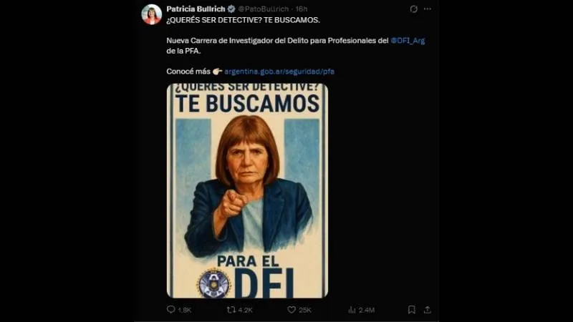Click the Patricia Bullrich display name
Screen dimensions: 573x322
pyautogui.click(x=196, y=9)
